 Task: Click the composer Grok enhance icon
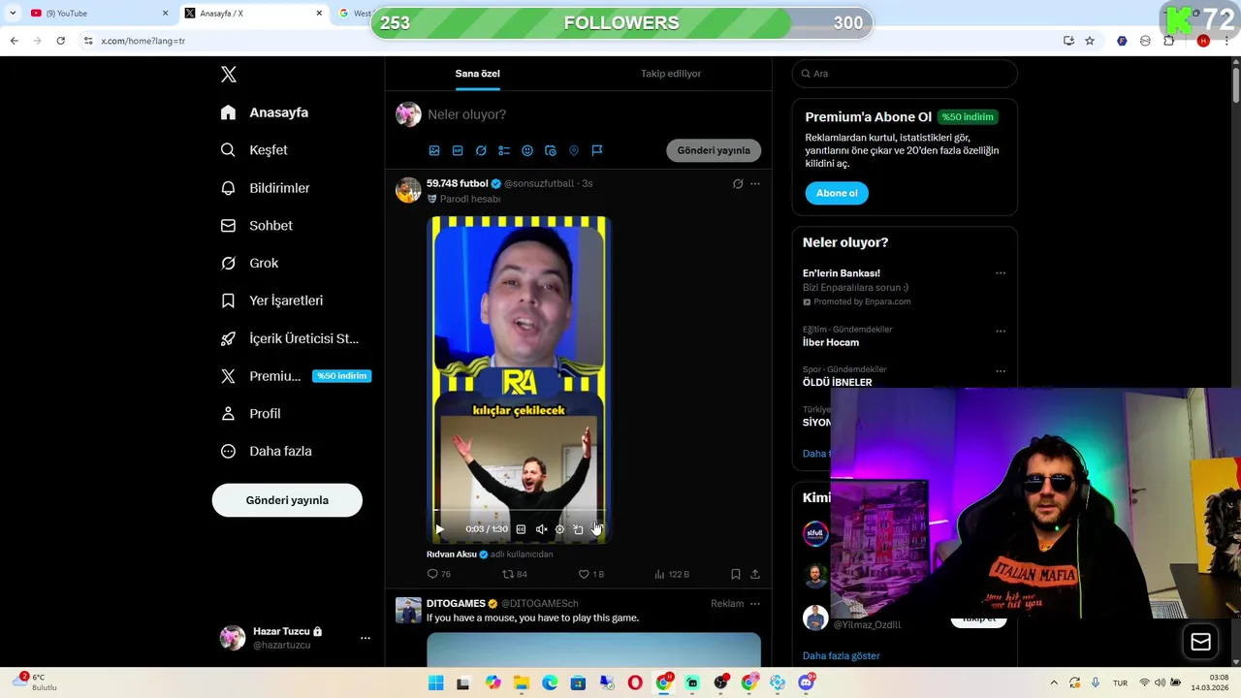coord(481,151)
